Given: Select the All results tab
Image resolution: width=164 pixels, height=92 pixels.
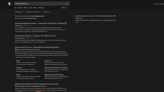Looking at the screenshot, I should pyautogui.click(x=16, y=8).
